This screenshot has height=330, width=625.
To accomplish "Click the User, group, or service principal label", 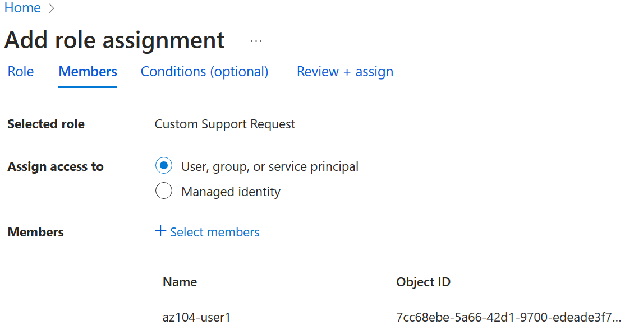I will tap(270, 166).
